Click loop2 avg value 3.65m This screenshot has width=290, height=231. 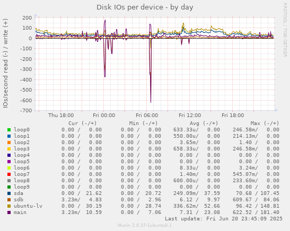point(189,143)
